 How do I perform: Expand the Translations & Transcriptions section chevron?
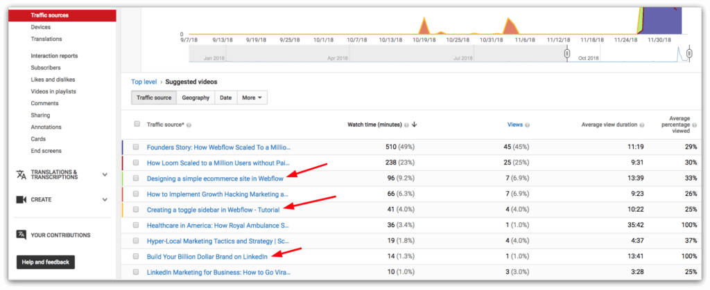pos(105,175)
